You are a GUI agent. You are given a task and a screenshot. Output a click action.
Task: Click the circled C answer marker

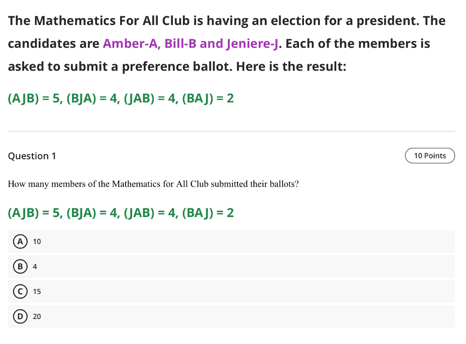[20, 292]
